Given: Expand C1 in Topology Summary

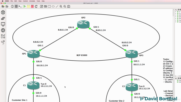Looking at the screenshot, I should [x=176, y=12].
